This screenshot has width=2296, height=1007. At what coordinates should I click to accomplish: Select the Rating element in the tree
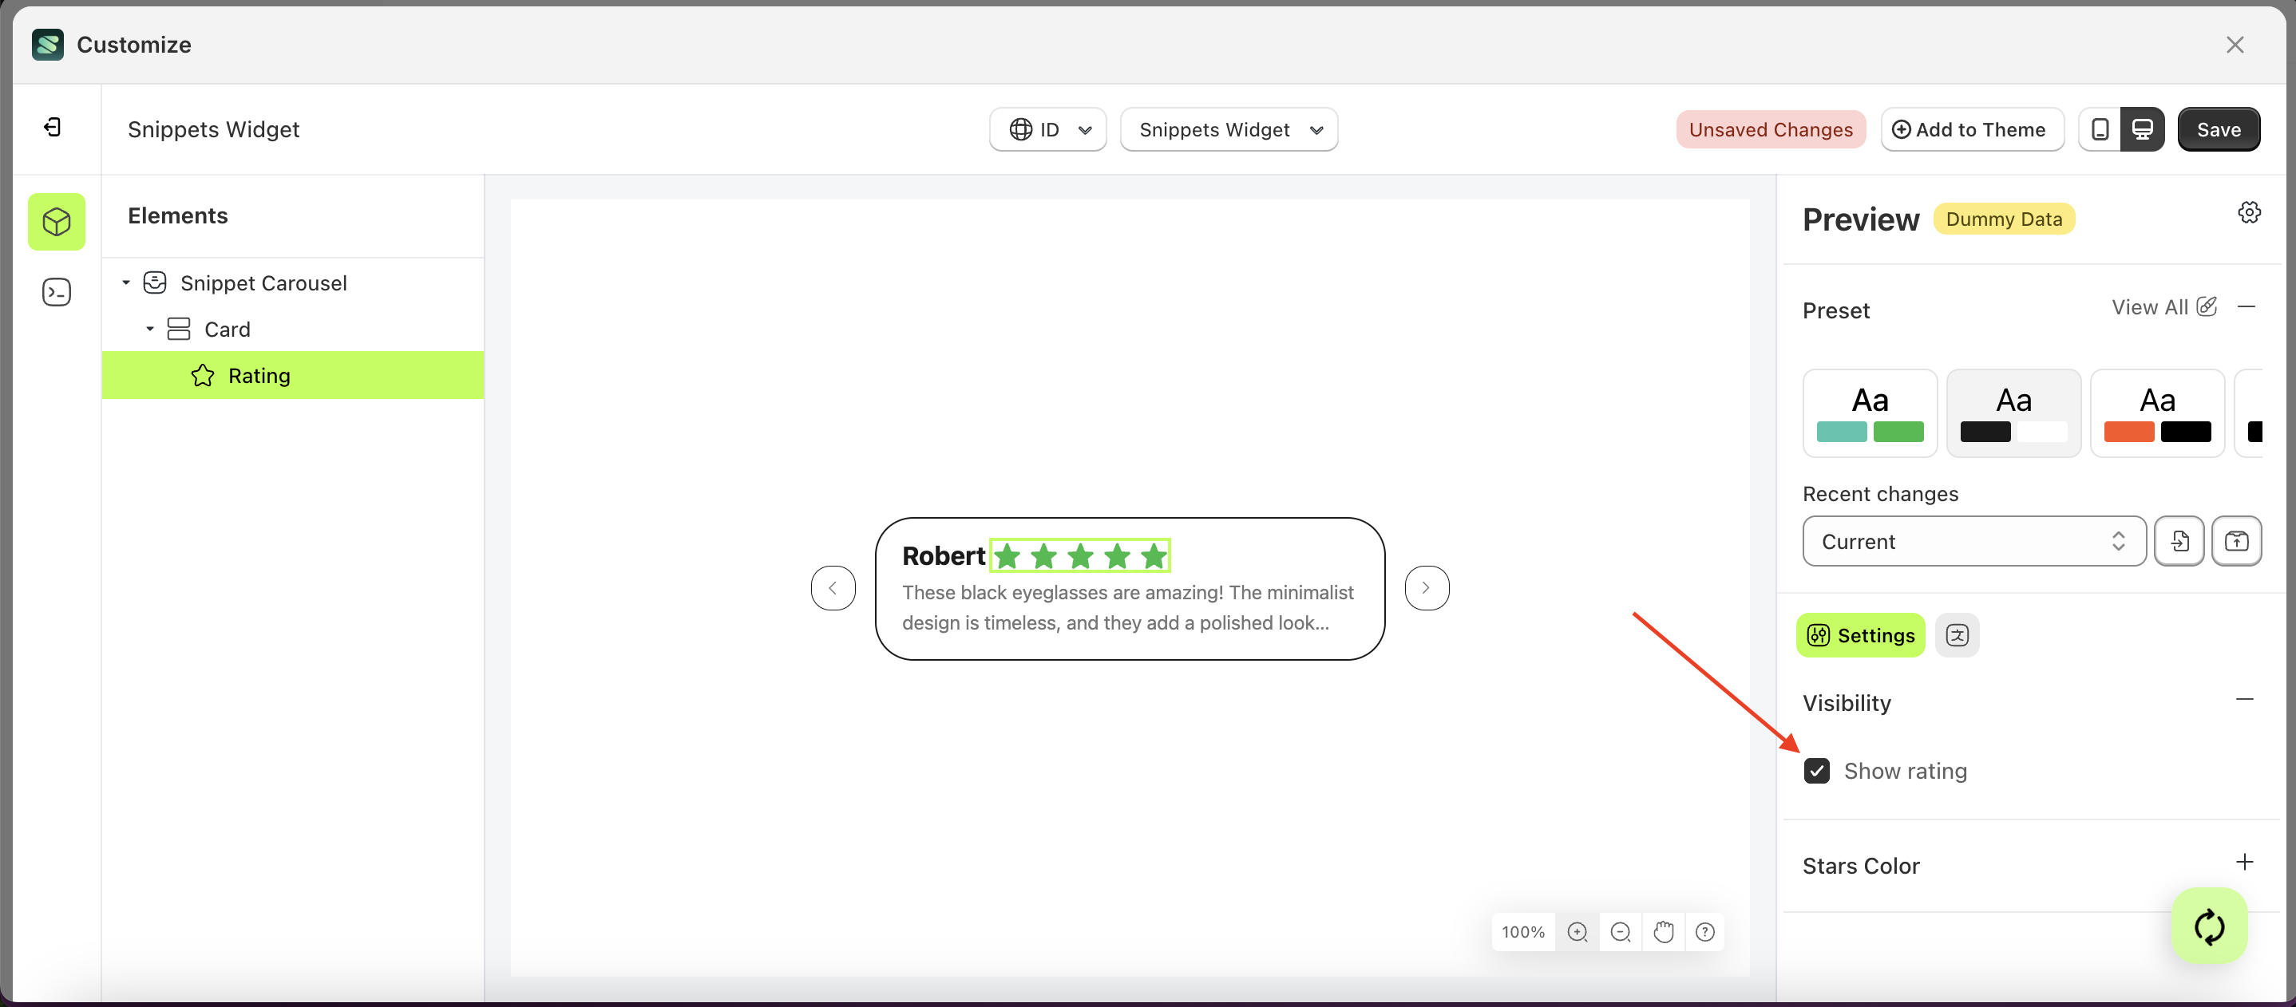tap(259, 375)
